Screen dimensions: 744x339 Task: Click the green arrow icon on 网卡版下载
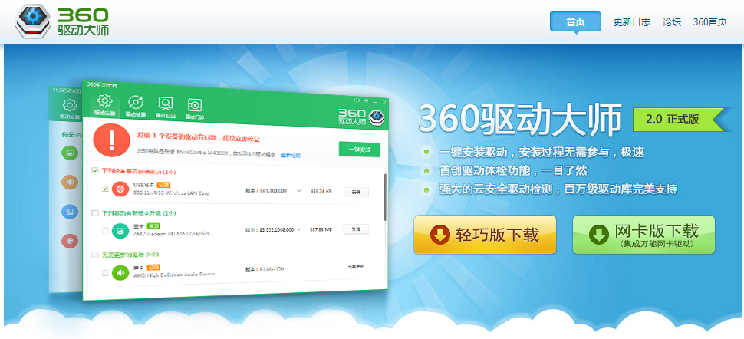click(x=599, y=235)
